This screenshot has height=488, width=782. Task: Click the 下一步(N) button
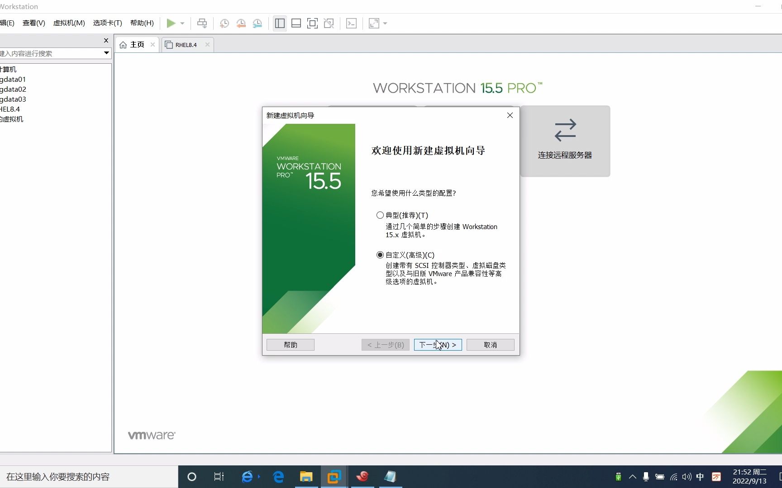(x=437, y=345)
